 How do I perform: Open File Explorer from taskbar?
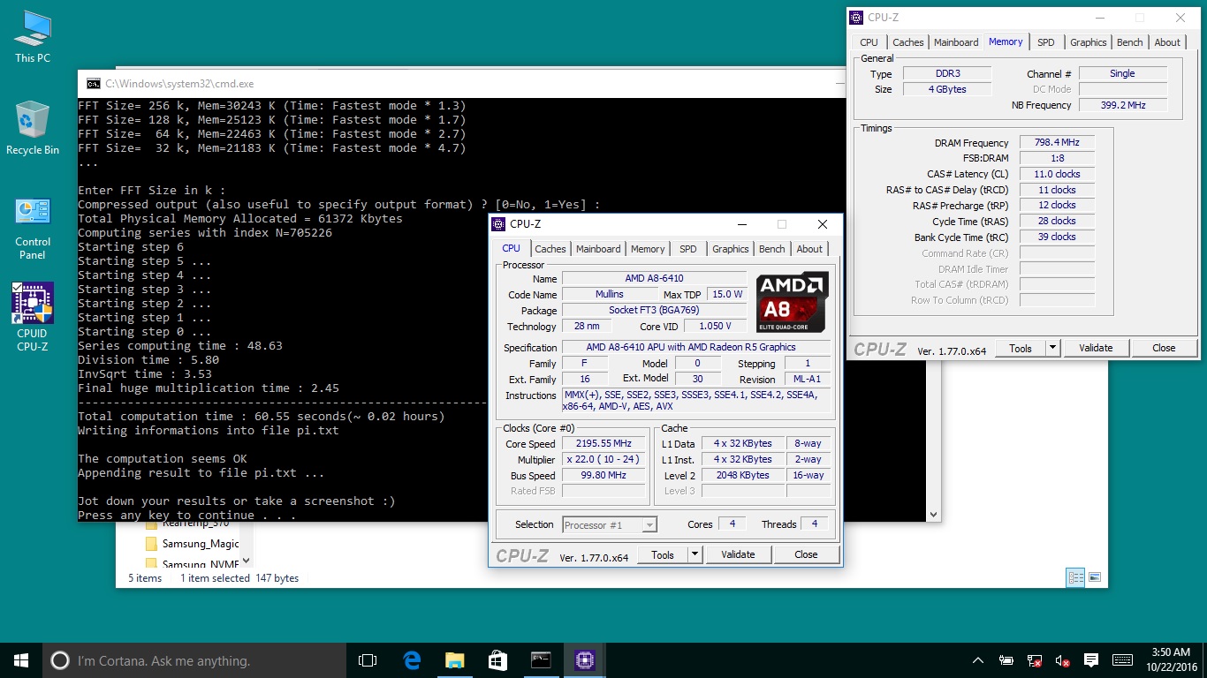tap(455, 660)
